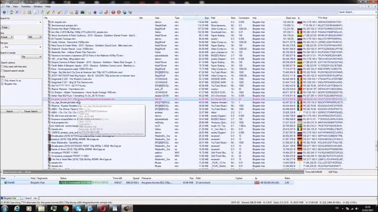Open Finished Uploads toolbar icon
The image size is (378, 212).
(59, 12)
